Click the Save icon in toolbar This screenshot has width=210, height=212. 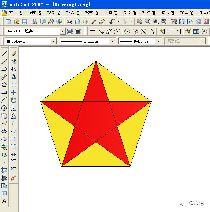(25, 22)
